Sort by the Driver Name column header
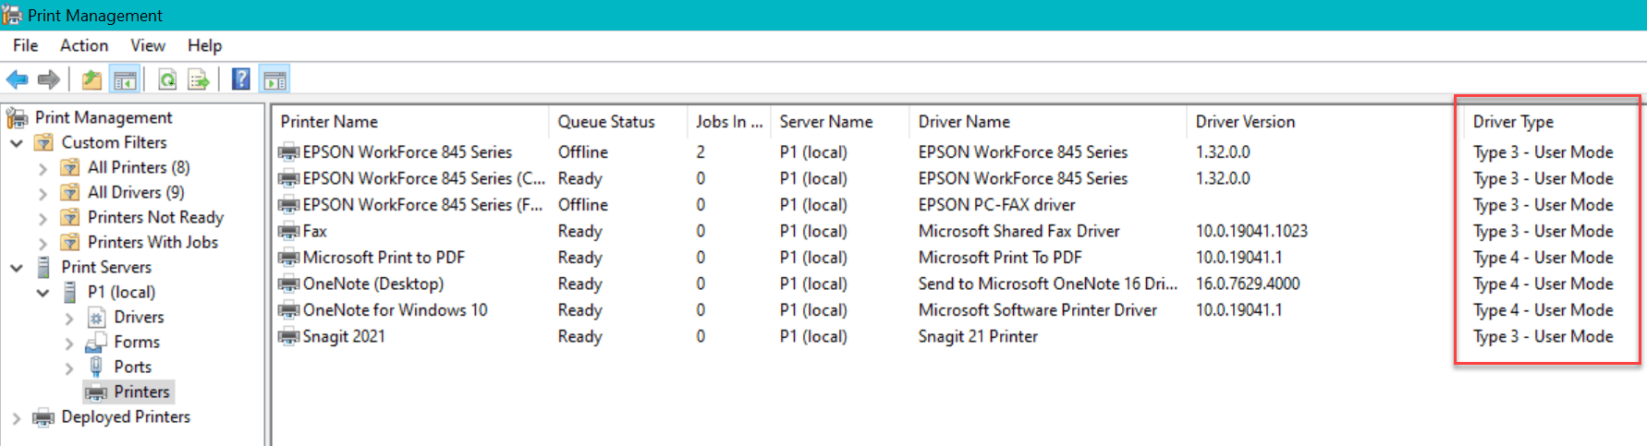Image resolution: width=1647 pixels, height=446 pixels. pyautogui.click(x=1047, y=122)
